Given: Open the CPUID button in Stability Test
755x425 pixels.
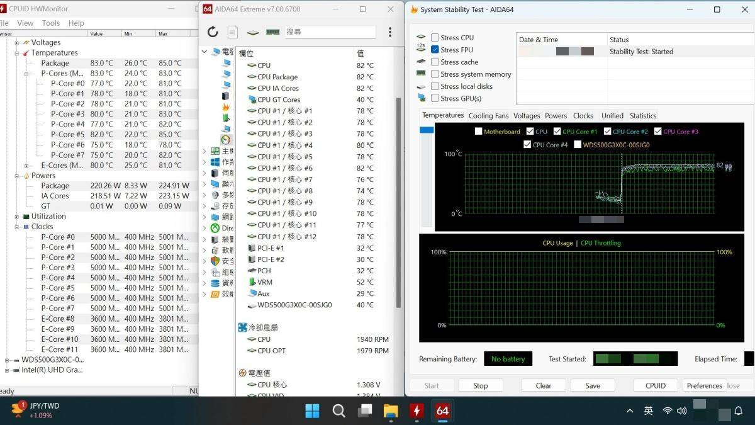Looking at the screenshot, I should (x=656, y=385).
